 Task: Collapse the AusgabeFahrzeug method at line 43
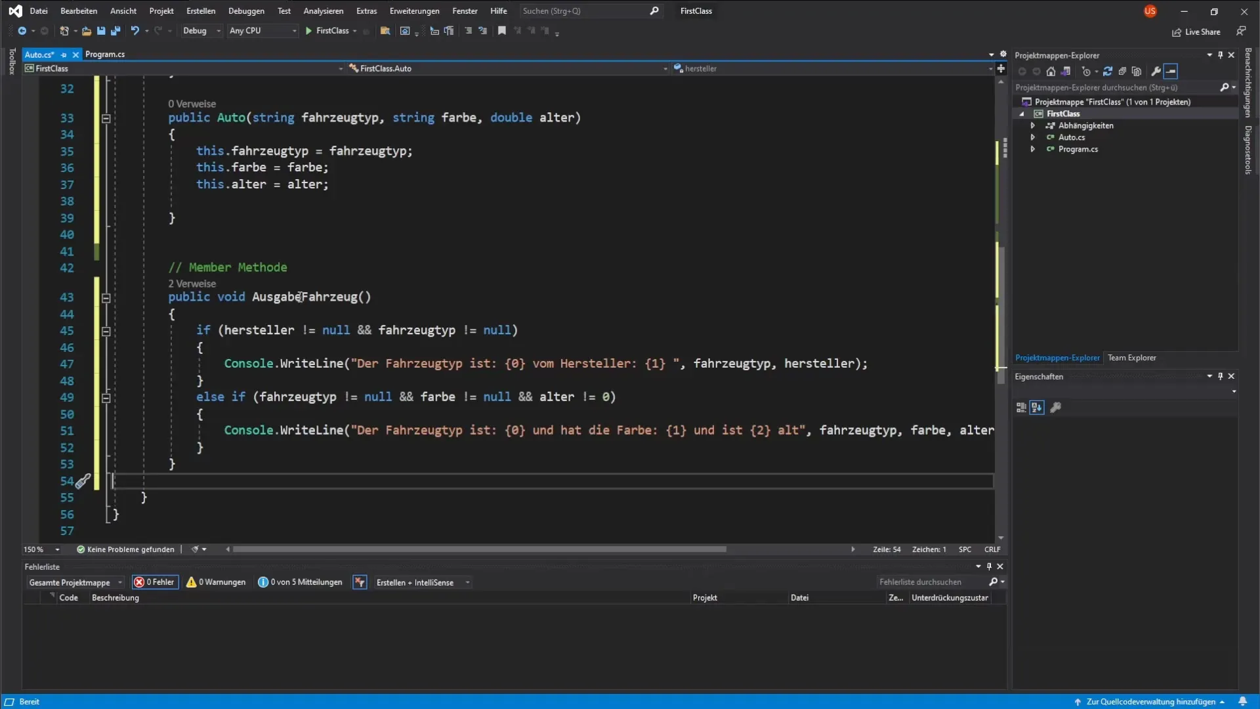click(x=106, y=298)
